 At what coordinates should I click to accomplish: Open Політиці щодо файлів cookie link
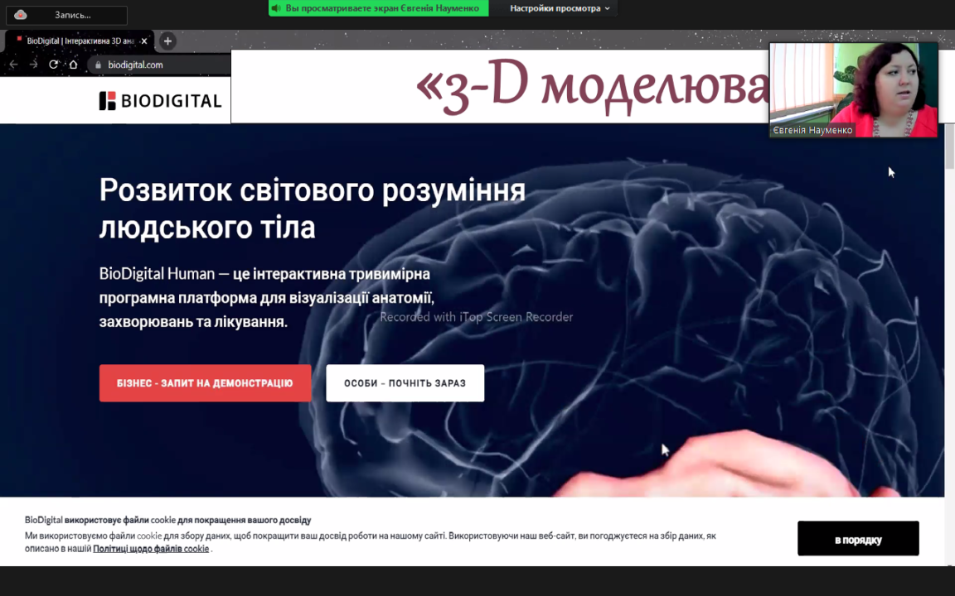(x=151, y=549)
